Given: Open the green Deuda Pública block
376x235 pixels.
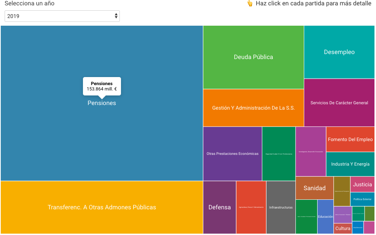Looking at the screenshot, I should tap(253, 57).
